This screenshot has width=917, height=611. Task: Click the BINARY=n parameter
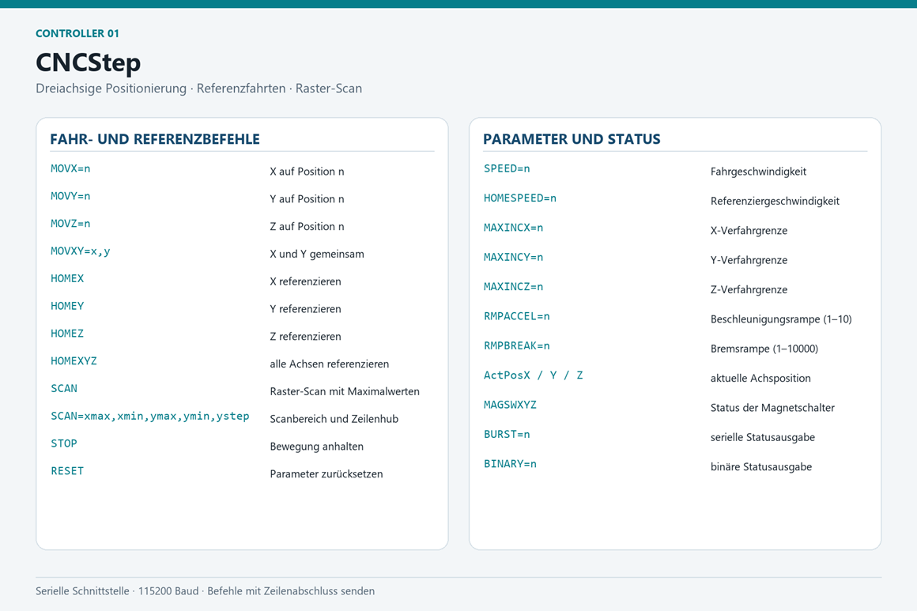(x=510, y=464)
